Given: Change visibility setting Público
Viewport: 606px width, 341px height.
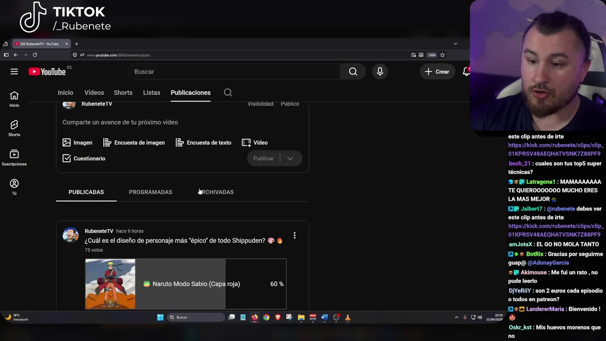Looking at the screenshot, I should (290, 104).
